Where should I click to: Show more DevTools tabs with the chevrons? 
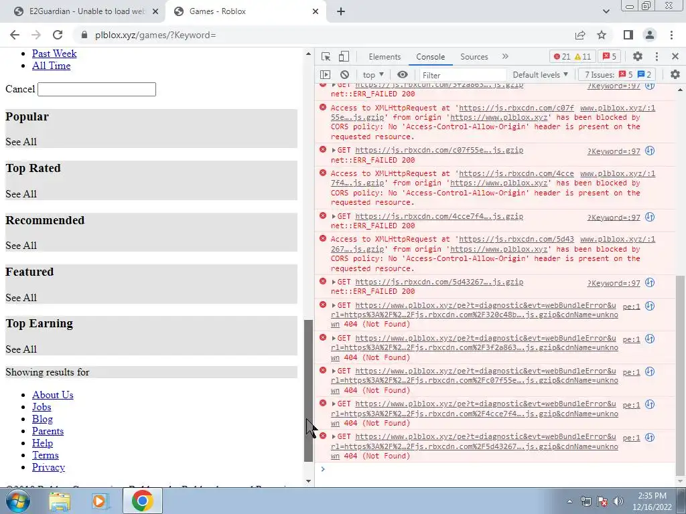[x=505, y=56]
